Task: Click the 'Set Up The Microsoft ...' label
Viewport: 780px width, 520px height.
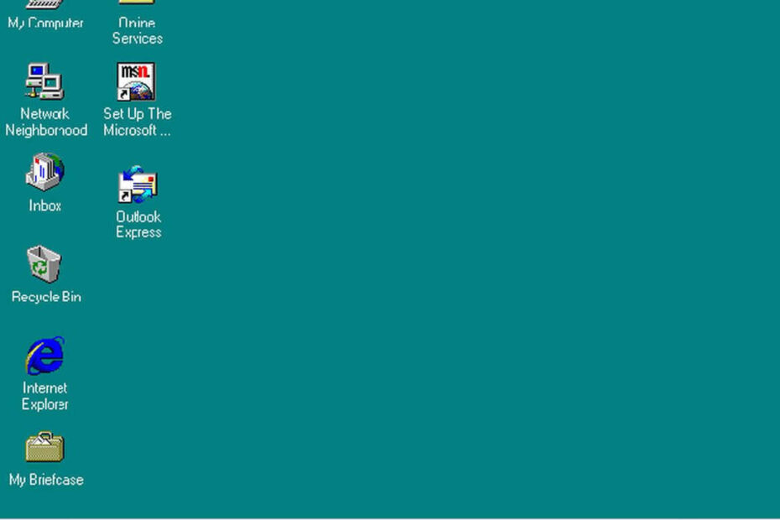Action: (137, 122)
